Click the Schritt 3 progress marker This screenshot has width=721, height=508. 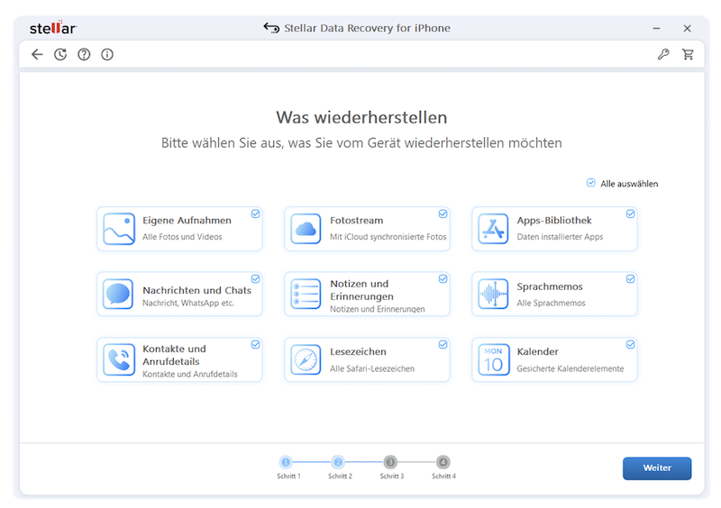click(390, 462)
